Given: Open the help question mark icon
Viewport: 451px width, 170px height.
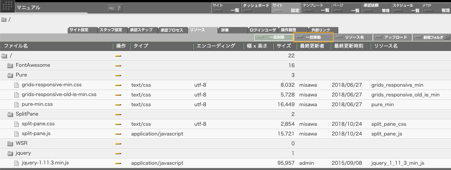Looking at the screenshot, I should pyautogui.click(x=119, y=8).
